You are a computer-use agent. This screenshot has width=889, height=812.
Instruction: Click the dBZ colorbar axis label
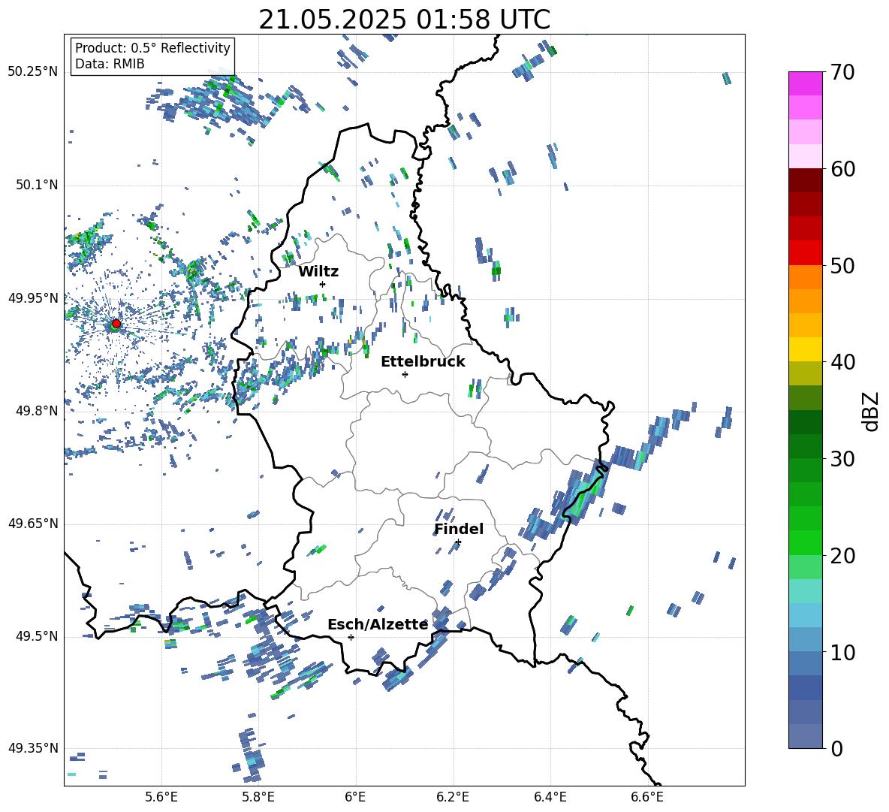coord(872,411)
